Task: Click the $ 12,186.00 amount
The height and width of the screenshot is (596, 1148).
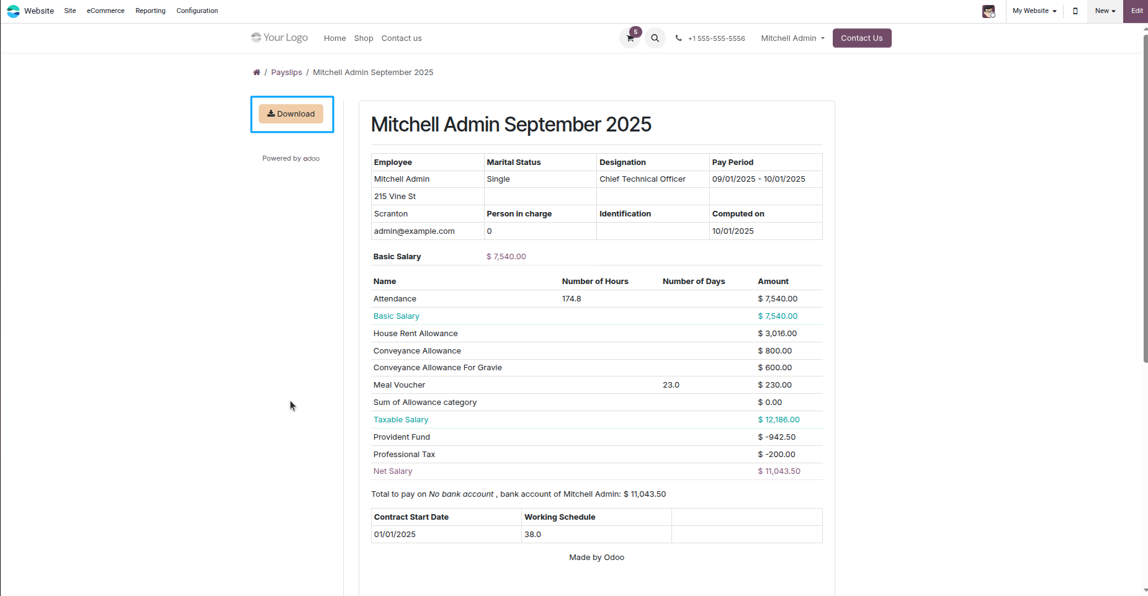Action: 779,420
